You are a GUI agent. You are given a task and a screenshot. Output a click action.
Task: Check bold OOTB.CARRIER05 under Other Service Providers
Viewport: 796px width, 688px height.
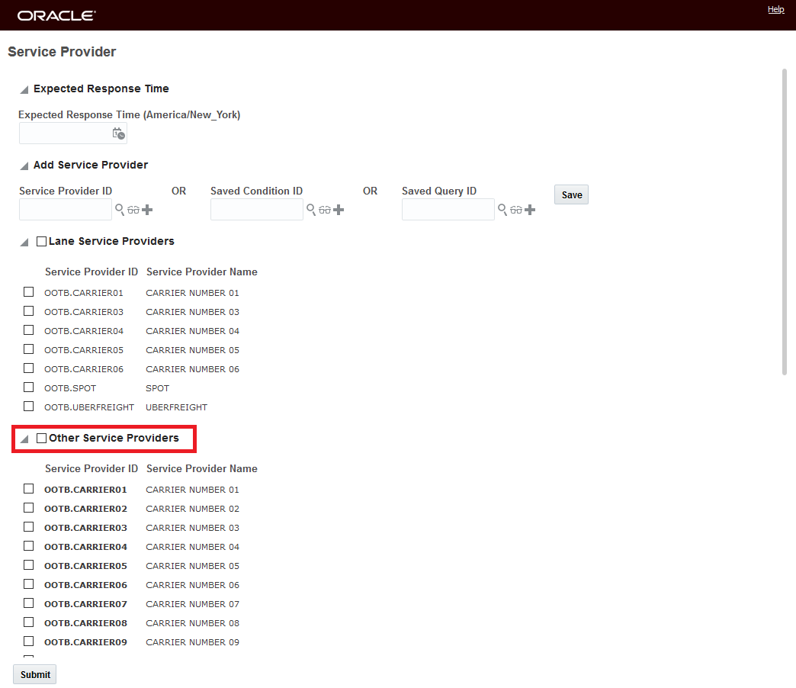click(28, 564)
